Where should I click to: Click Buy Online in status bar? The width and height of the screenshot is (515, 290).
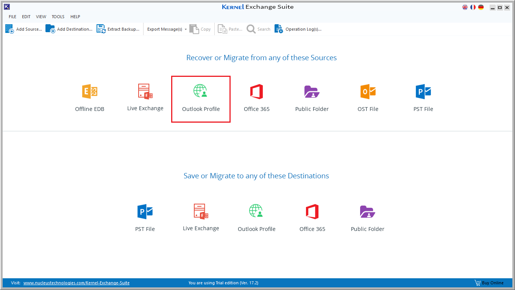pos(489,283)
